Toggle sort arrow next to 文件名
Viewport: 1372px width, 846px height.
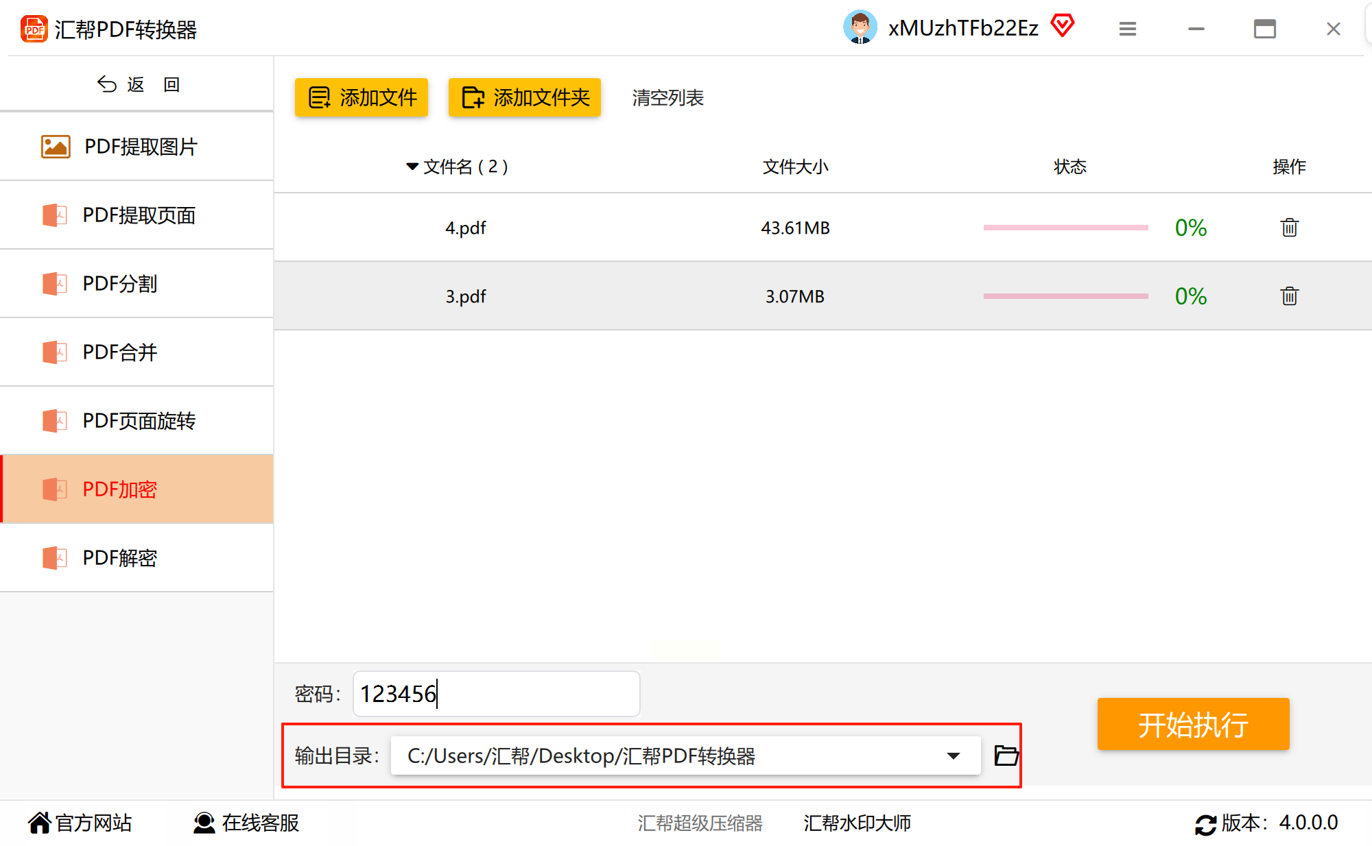[x=412, y=167]
